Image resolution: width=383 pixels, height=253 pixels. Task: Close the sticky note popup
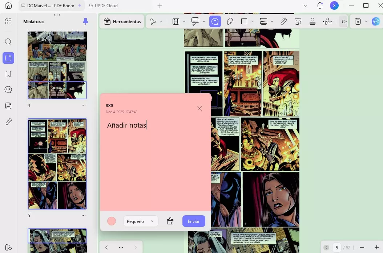199,108
